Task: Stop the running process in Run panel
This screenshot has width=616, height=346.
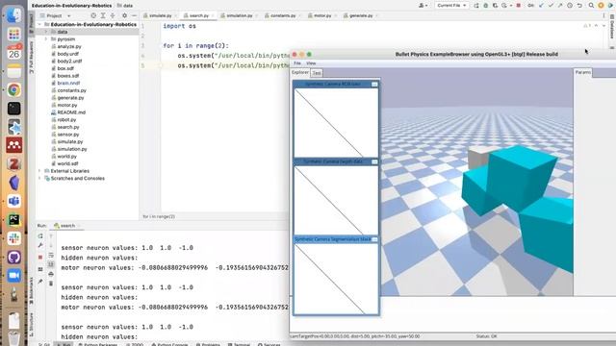Action: pos(40,258)
